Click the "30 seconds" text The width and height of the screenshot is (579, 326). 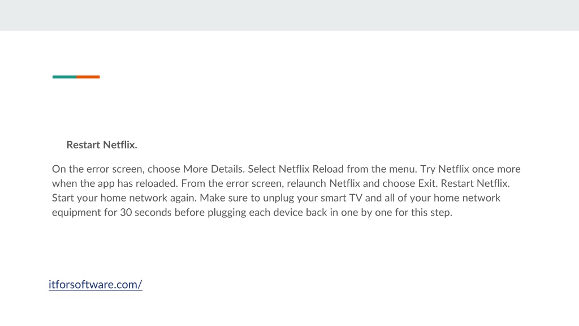[x=145, y=213]
